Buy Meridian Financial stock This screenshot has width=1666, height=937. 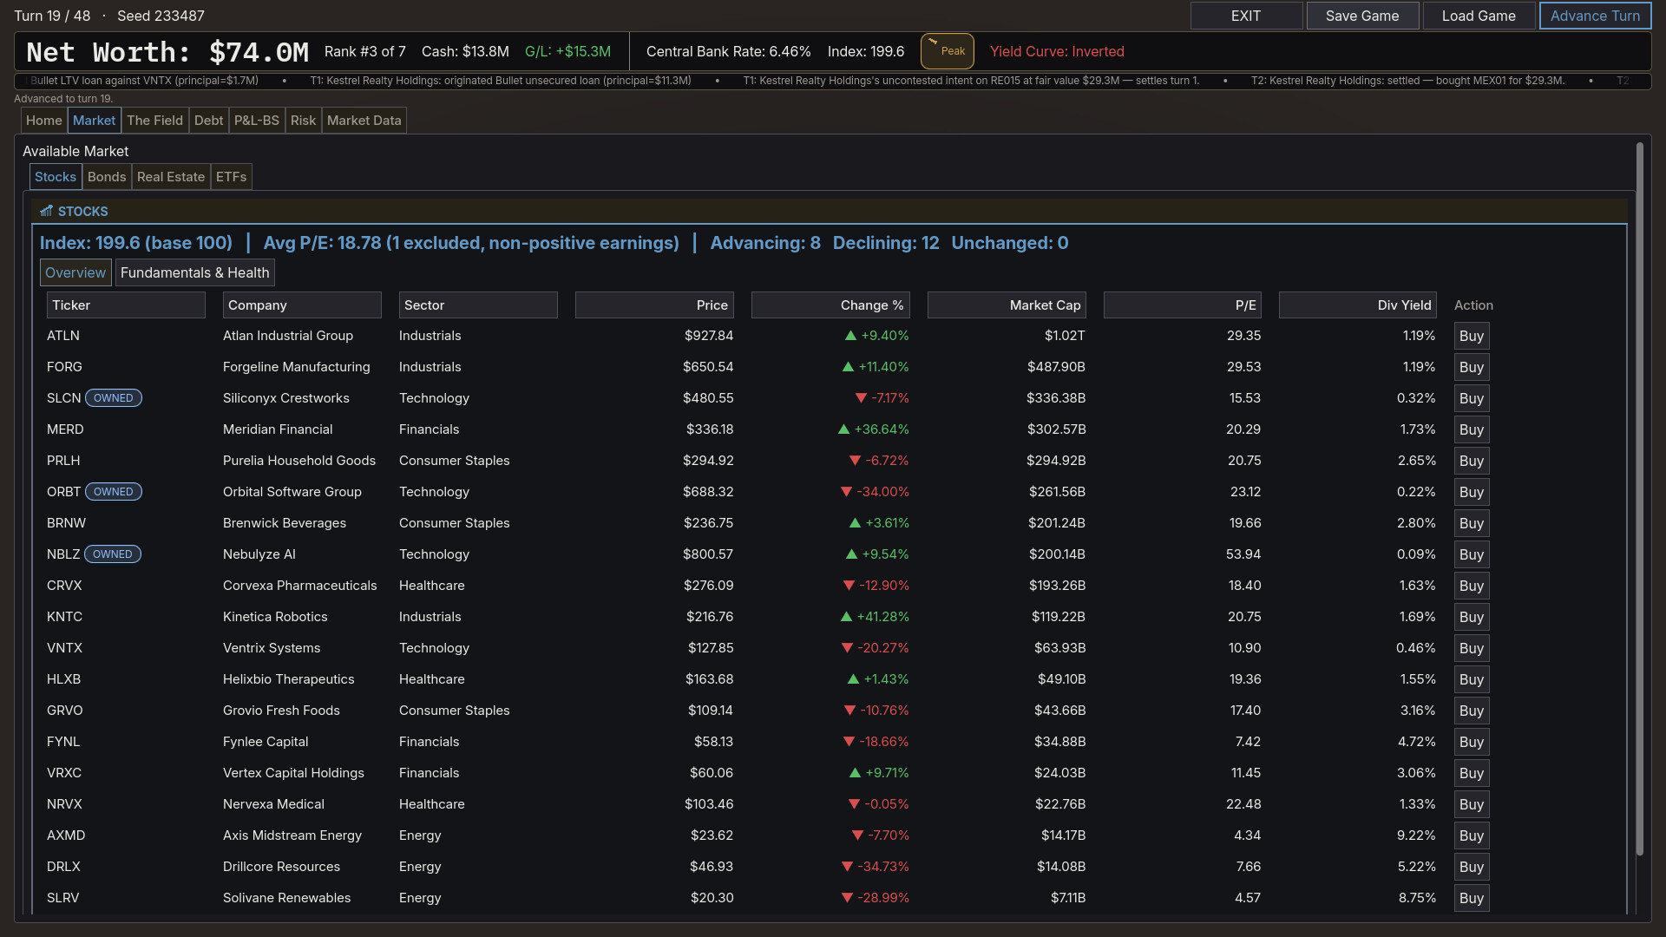pyautogui.click(x=1471, y=429)
